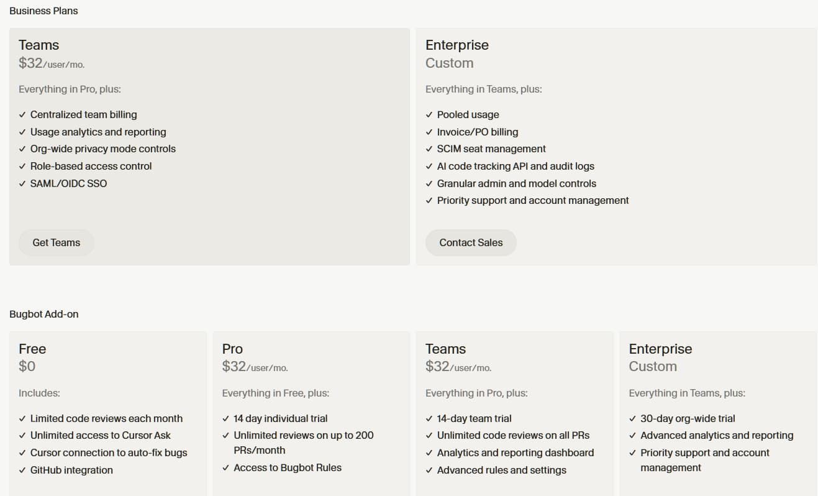
Task: Click the checkmark beside SCIM seat management
Action: coord(429,149)
